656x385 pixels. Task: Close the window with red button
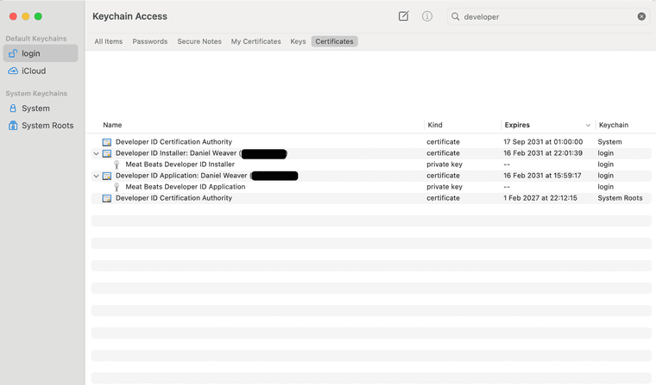pyautogui.click(x=13, y=16)
